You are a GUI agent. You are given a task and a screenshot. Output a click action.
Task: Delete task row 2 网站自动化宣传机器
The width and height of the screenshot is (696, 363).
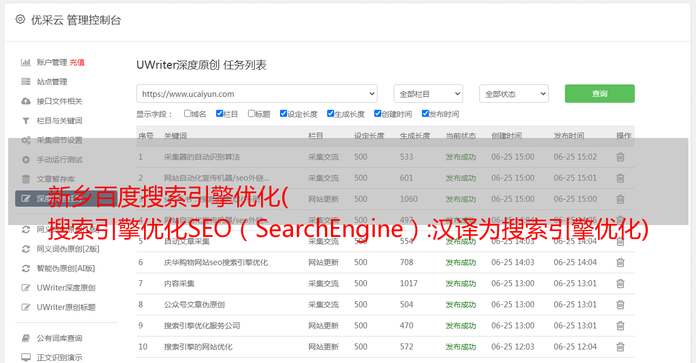point(620,178)
